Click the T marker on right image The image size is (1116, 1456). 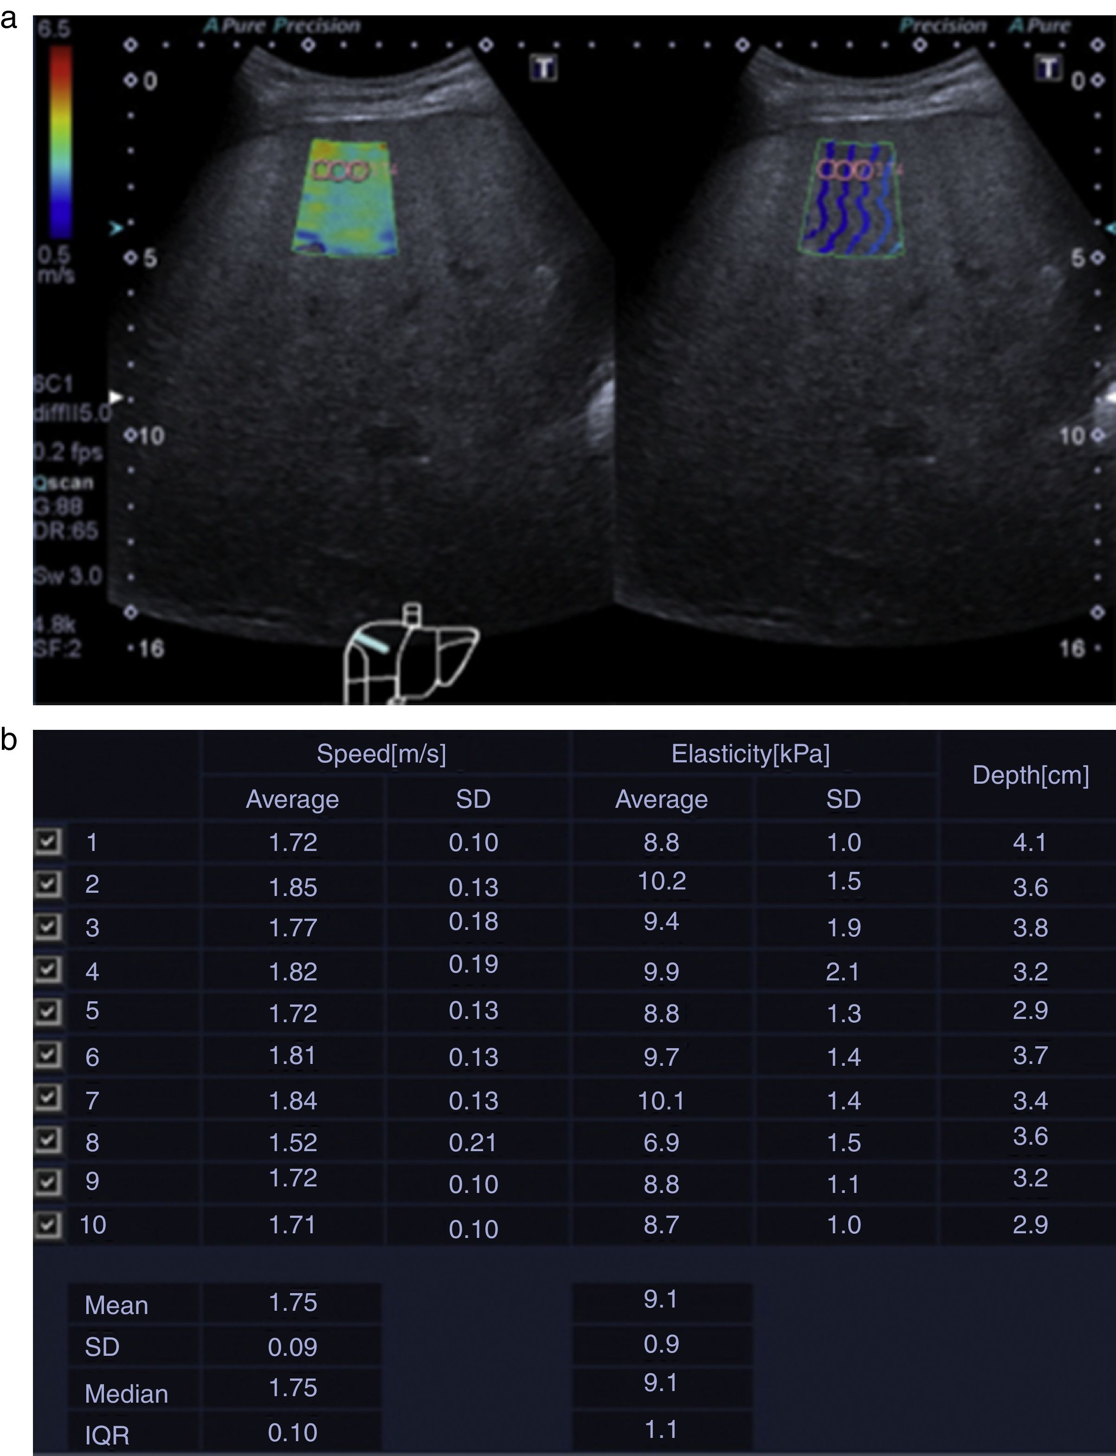[x=1049, y=68]
